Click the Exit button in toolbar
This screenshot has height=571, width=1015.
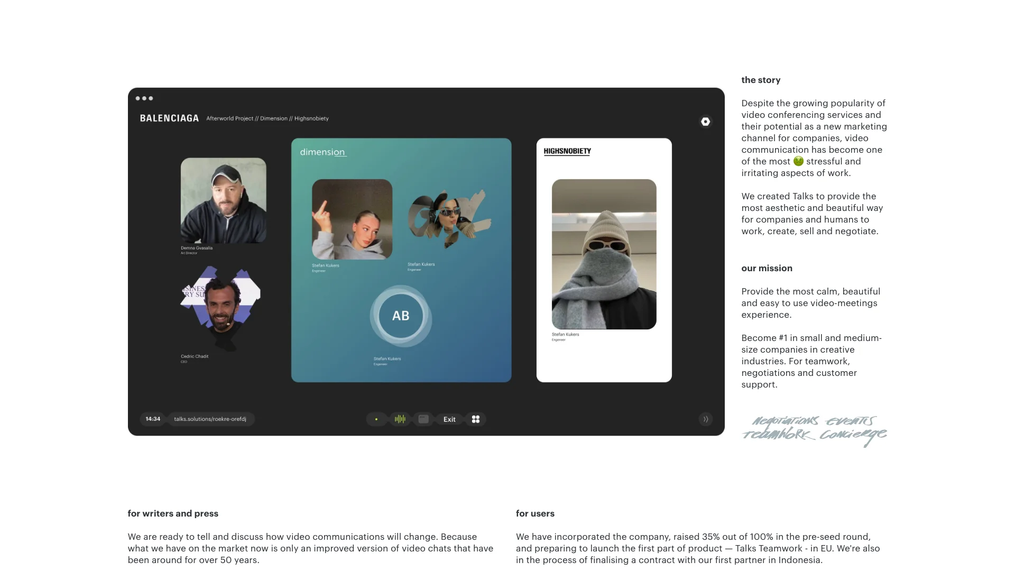tap(450, 419)
